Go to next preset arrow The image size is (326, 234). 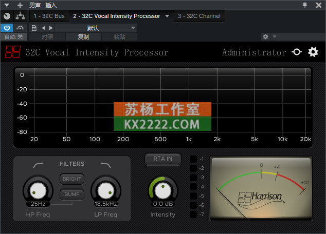pos(51,28)
